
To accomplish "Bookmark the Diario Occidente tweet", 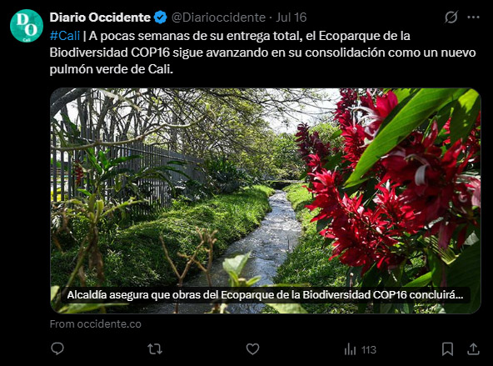I will [447, 348].
